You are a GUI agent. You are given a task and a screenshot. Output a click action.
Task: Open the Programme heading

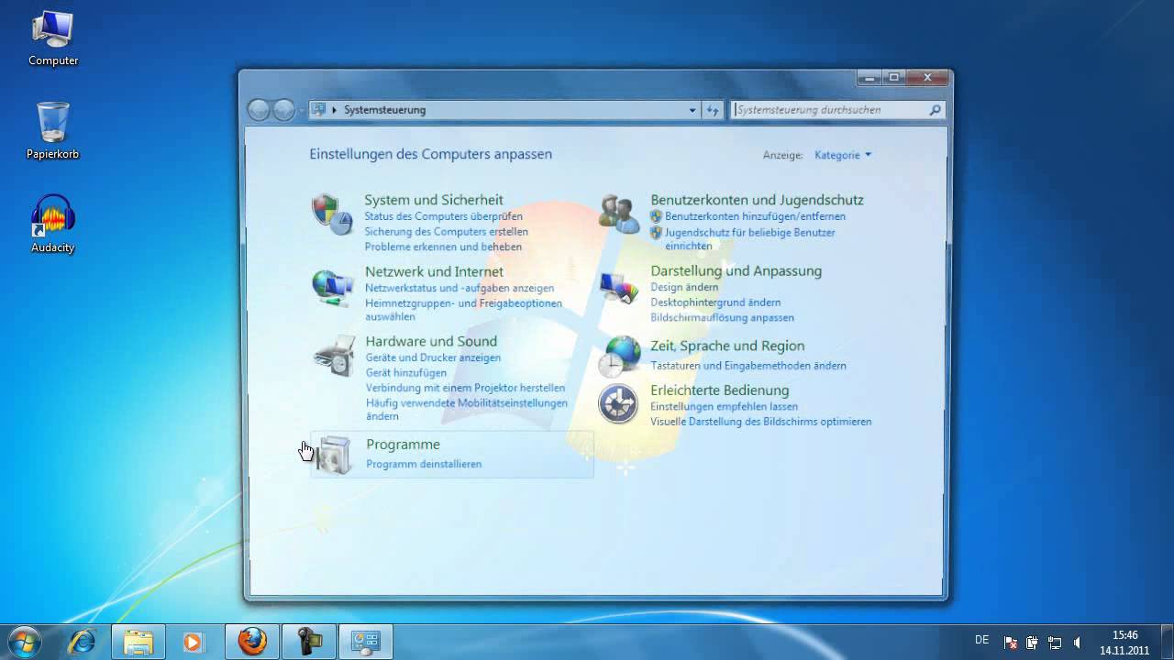(x=403, y=445)
